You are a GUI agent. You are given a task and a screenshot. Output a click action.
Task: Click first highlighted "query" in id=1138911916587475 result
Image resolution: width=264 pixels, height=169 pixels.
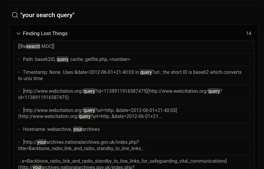(89, 91)
